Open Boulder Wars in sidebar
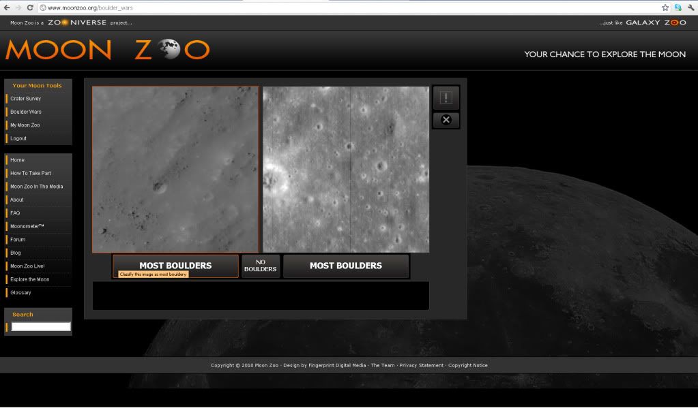The height and width of the screenshot is (408, 698). (x=26, y=112)
